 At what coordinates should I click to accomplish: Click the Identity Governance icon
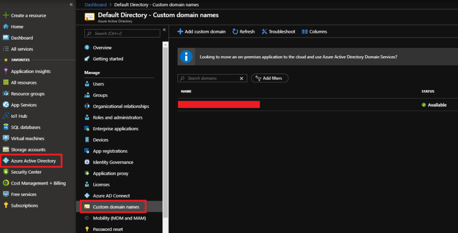pos(87,162)
